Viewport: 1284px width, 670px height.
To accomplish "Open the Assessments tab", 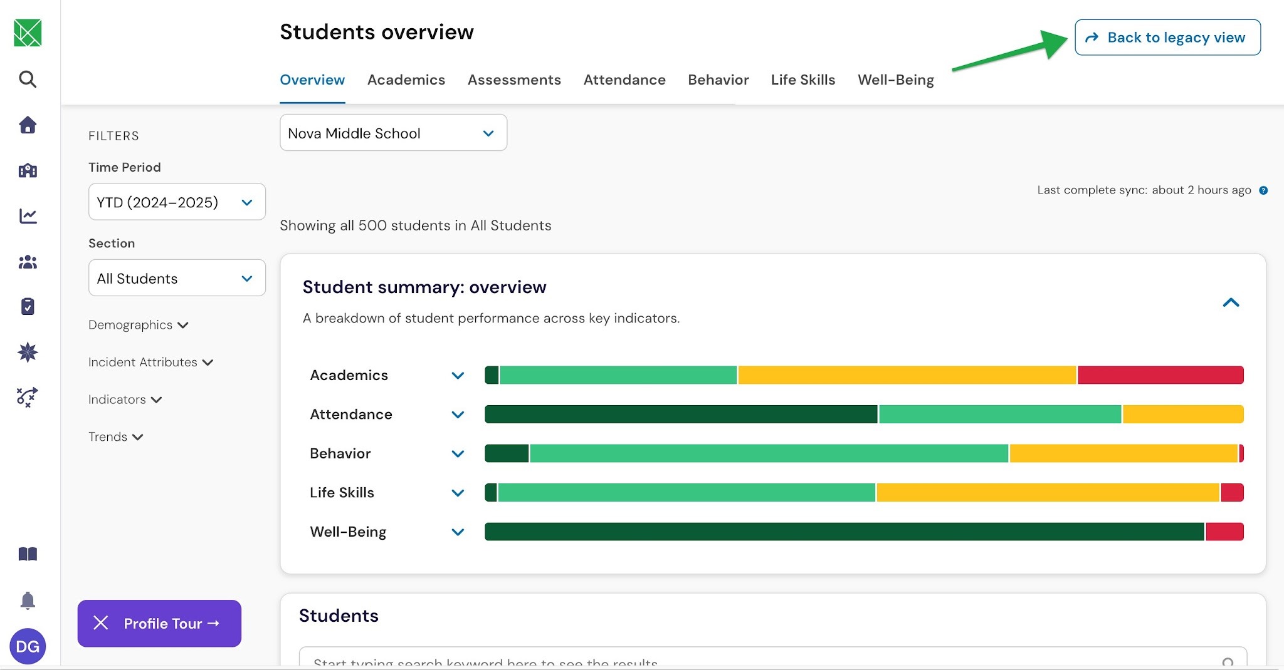I will [x=514, y=80].
